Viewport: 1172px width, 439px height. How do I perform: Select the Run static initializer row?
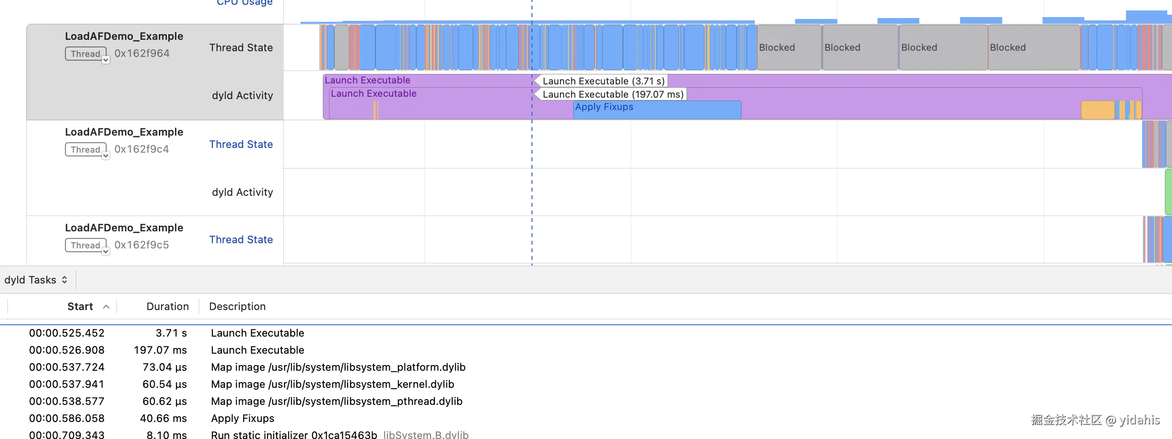coord(293,435)
